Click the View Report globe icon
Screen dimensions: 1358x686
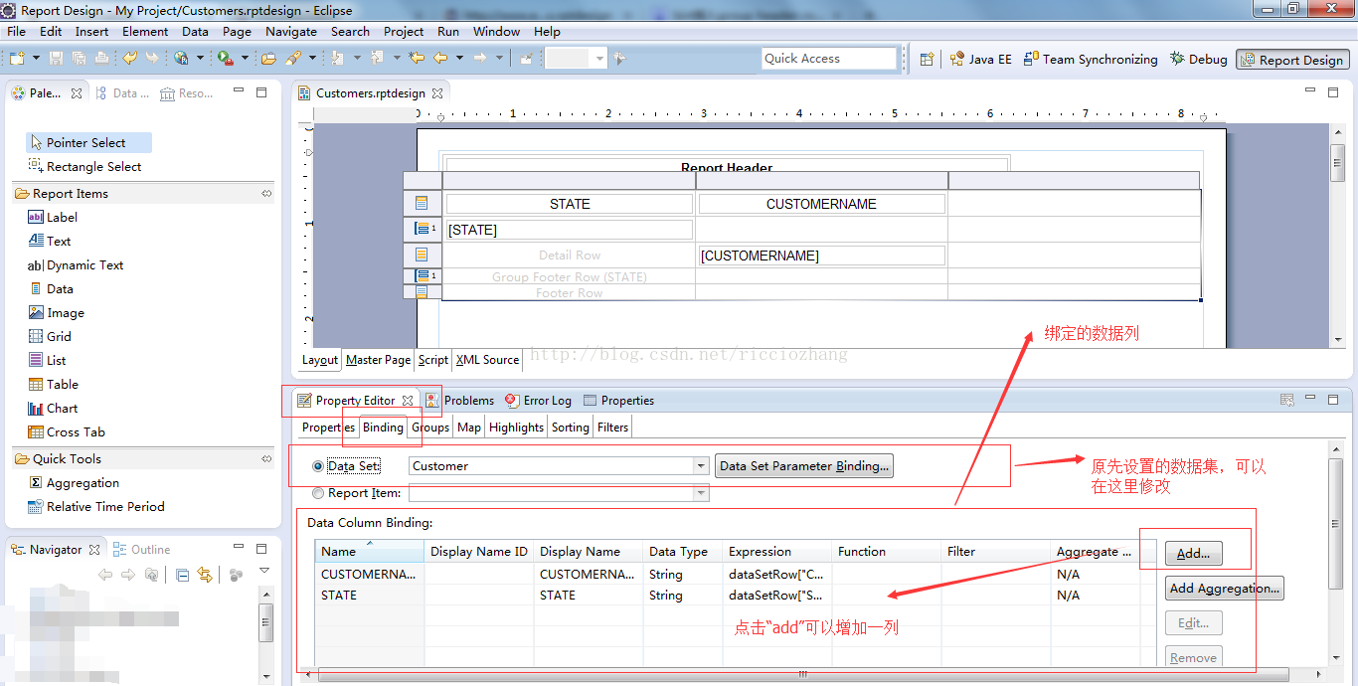coord(181,59)
